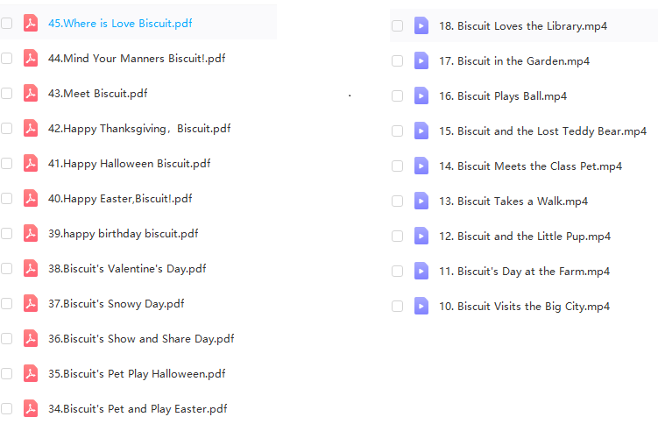Click PDF icon for 38.Biscuit's Valentine's Day

(30, 268)
